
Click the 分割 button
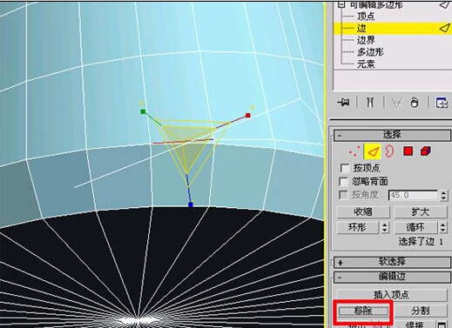[x=421, y=311]
